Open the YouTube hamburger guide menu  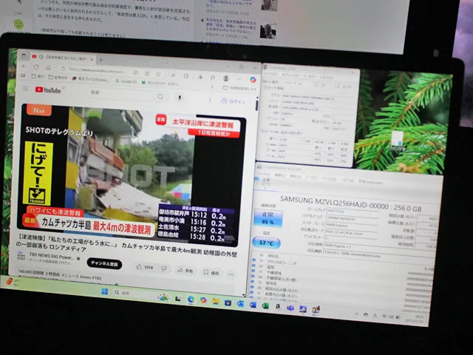tap(26, 88)
